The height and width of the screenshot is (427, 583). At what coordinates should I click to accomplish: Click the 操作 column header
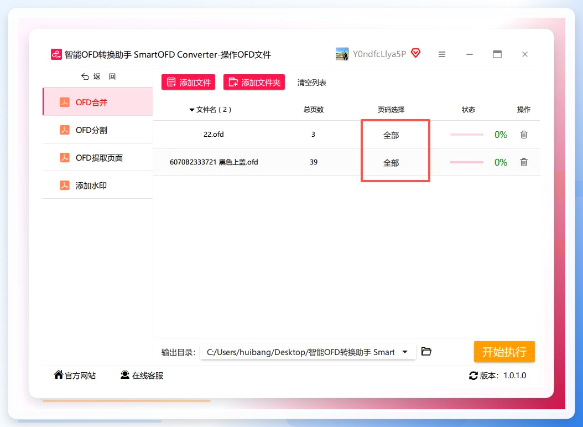click(523, 110)
